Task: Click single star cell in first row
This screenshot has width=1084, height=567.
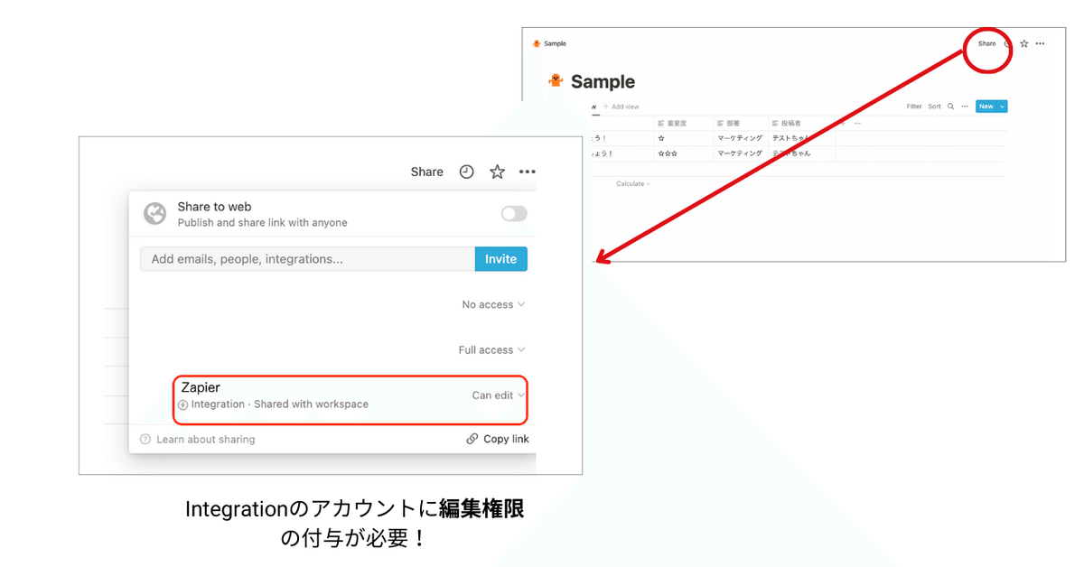Action: (684, 138)
